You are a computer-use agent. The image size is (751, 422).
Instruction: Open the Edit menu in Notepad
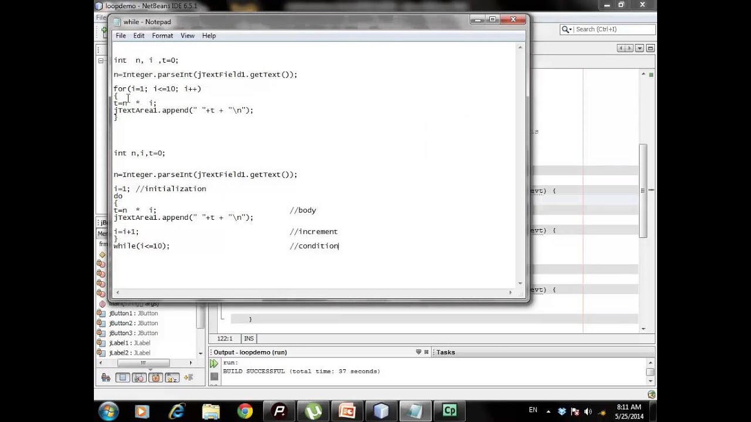coord(138,36)
